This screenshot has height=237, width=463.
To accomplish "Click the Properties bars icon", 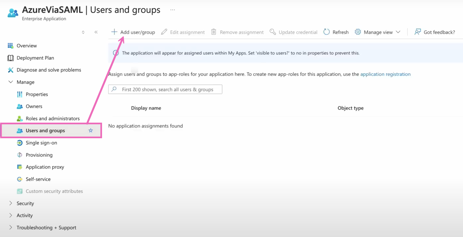I will pos(20,94).
